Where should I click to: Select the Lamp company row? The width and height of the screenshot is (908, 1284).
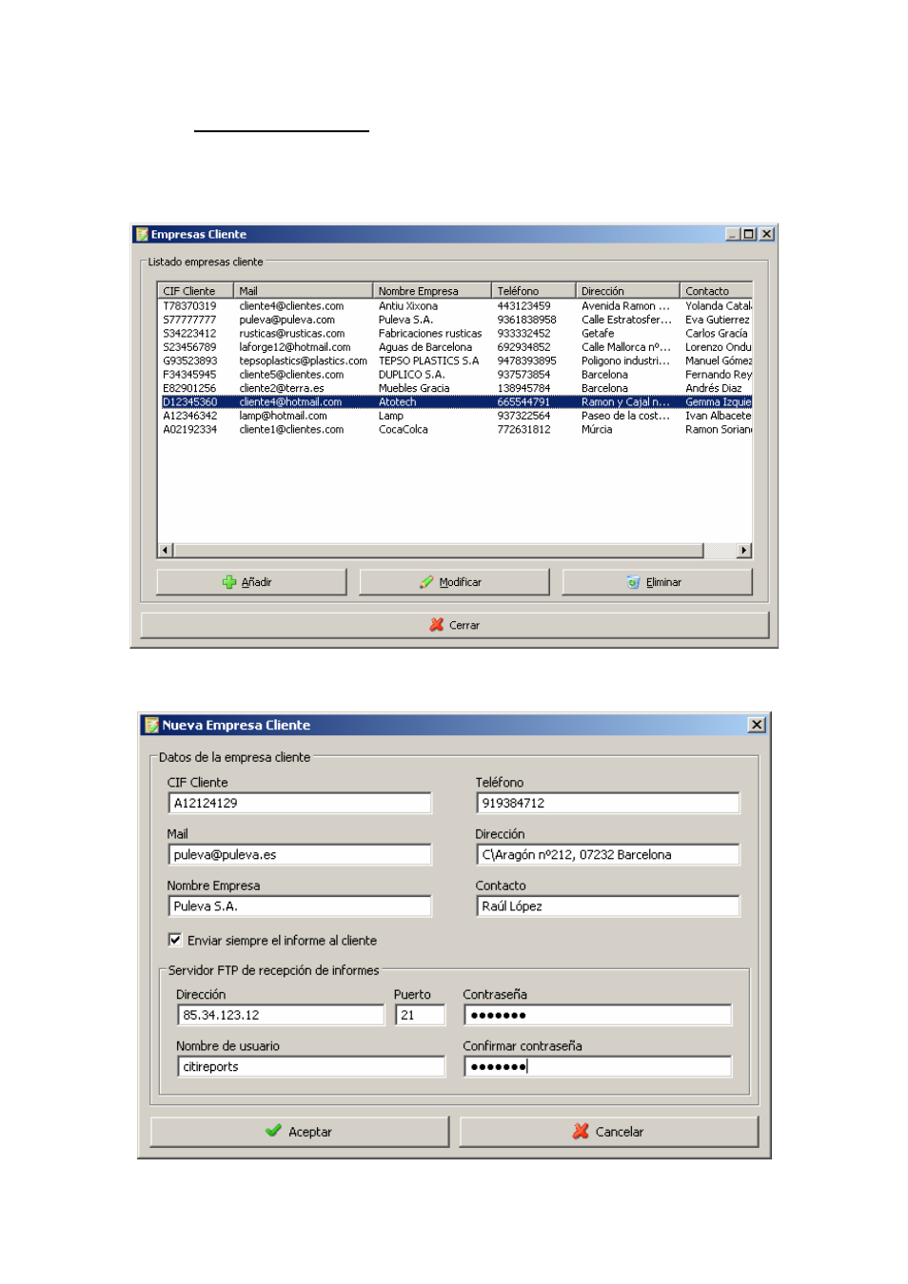(455, 416)
